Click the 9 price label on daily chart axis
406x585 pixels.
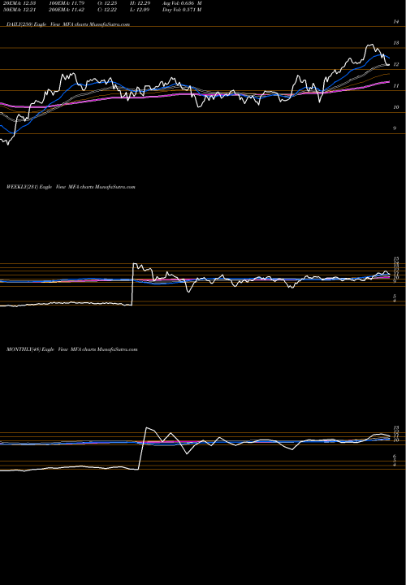(x=395, y=128)
